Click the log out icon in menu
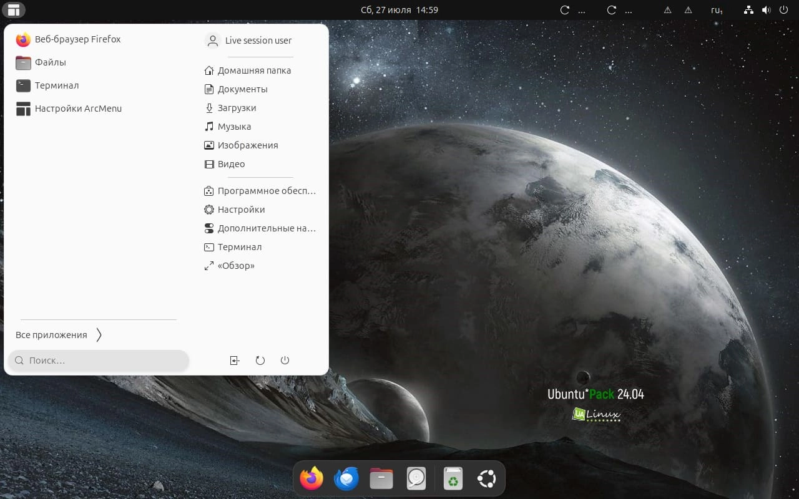The image size is (799, 499). pyautogui.click(x=235, y=361)
